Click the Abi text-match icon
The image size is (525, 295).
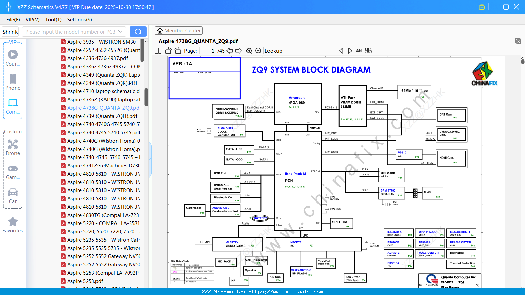click(x=359, y=51)
